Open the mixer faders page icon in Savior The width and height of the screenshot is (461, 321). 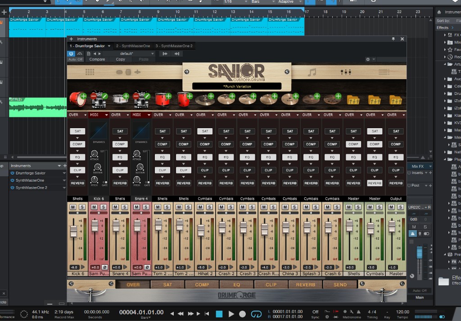346,72
